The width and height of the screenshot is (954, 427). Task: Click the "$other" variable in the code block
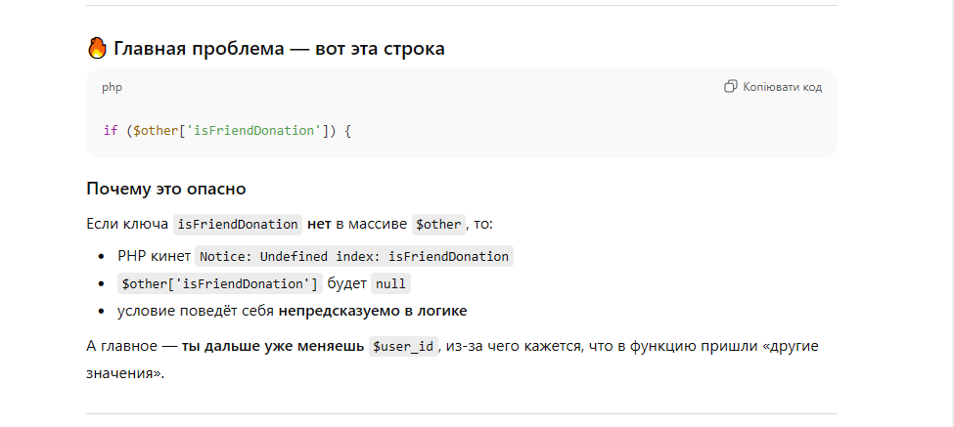coord(153,130)
